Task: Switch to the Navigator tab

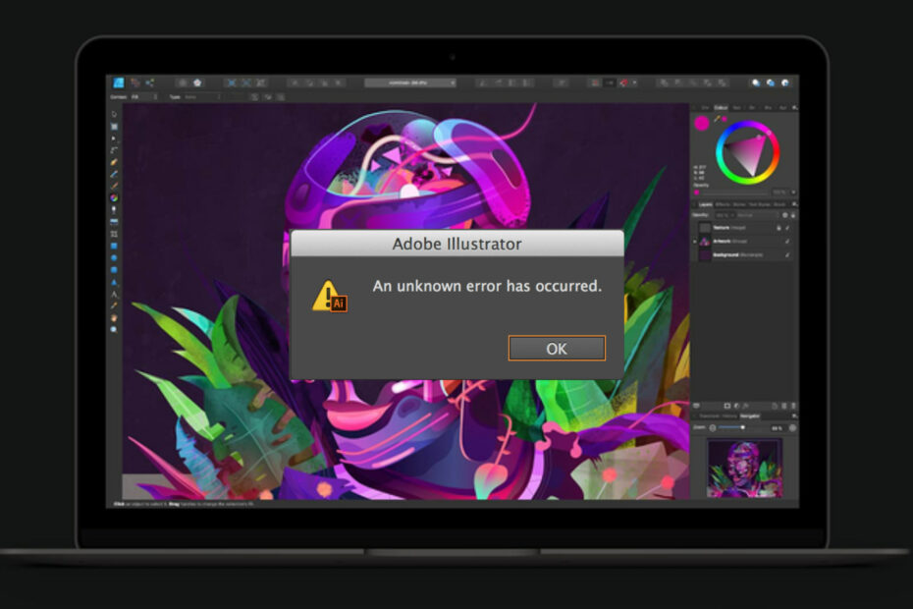Action: pos(750,416)
